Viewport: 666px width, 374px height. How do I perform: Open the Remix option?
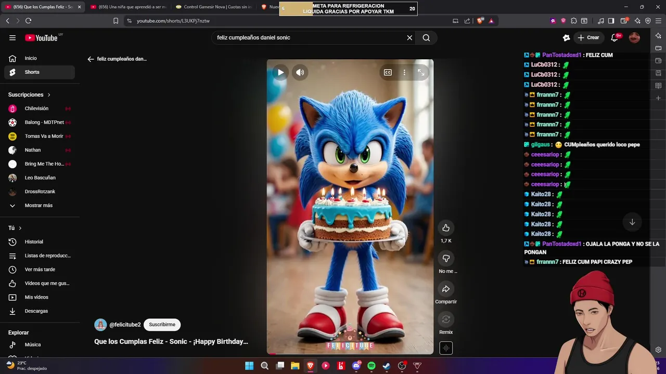pyautogui.click(x=446, y=319)
